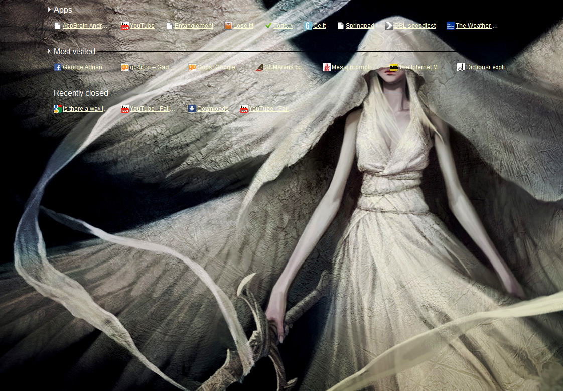Click the Most visited section heading
This screenshot has height=391, width=563.
pyautogui.click(x=74, y=51)
